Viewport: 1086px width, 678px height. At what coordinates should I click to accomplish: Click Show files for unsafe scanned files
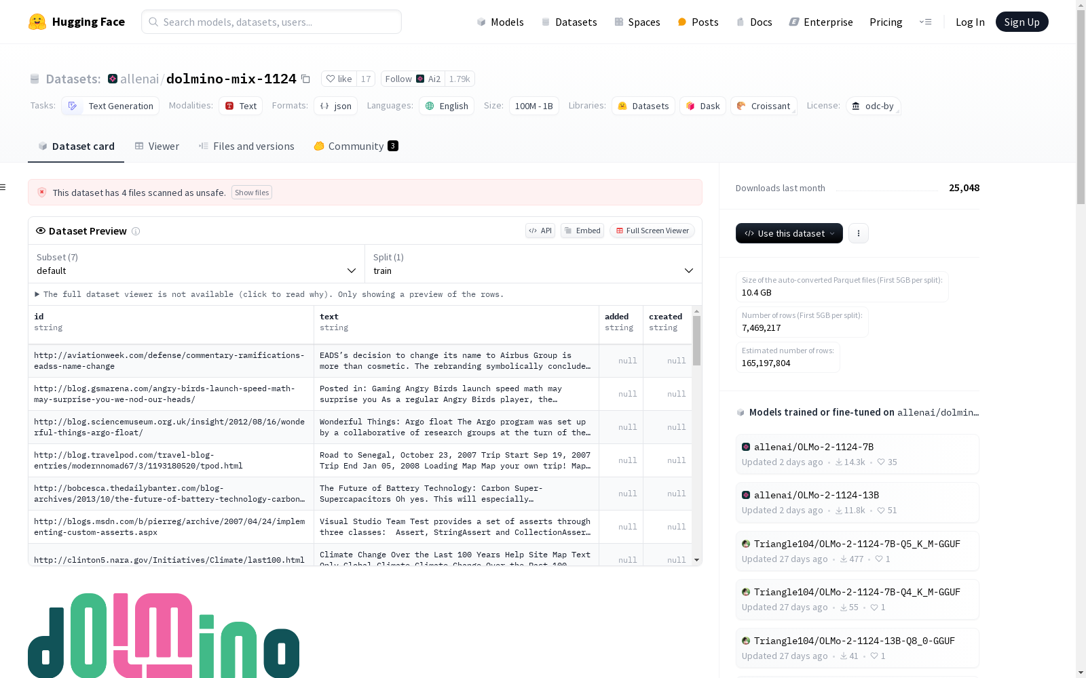point(252,193)
